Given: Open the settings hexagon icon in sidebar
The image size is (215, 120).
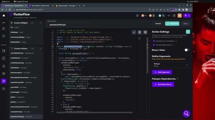Looking at the screenshot, I should pos(4,89).
